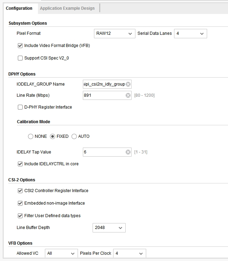228x261 pixels.
Task: Clear the Line Rate value icon
Action: click(x=128, y=95)
